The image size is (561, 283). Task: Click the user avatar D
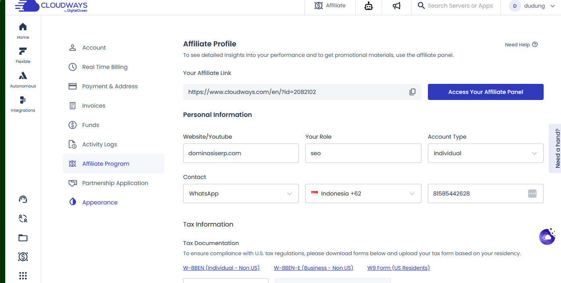(515, 6)
